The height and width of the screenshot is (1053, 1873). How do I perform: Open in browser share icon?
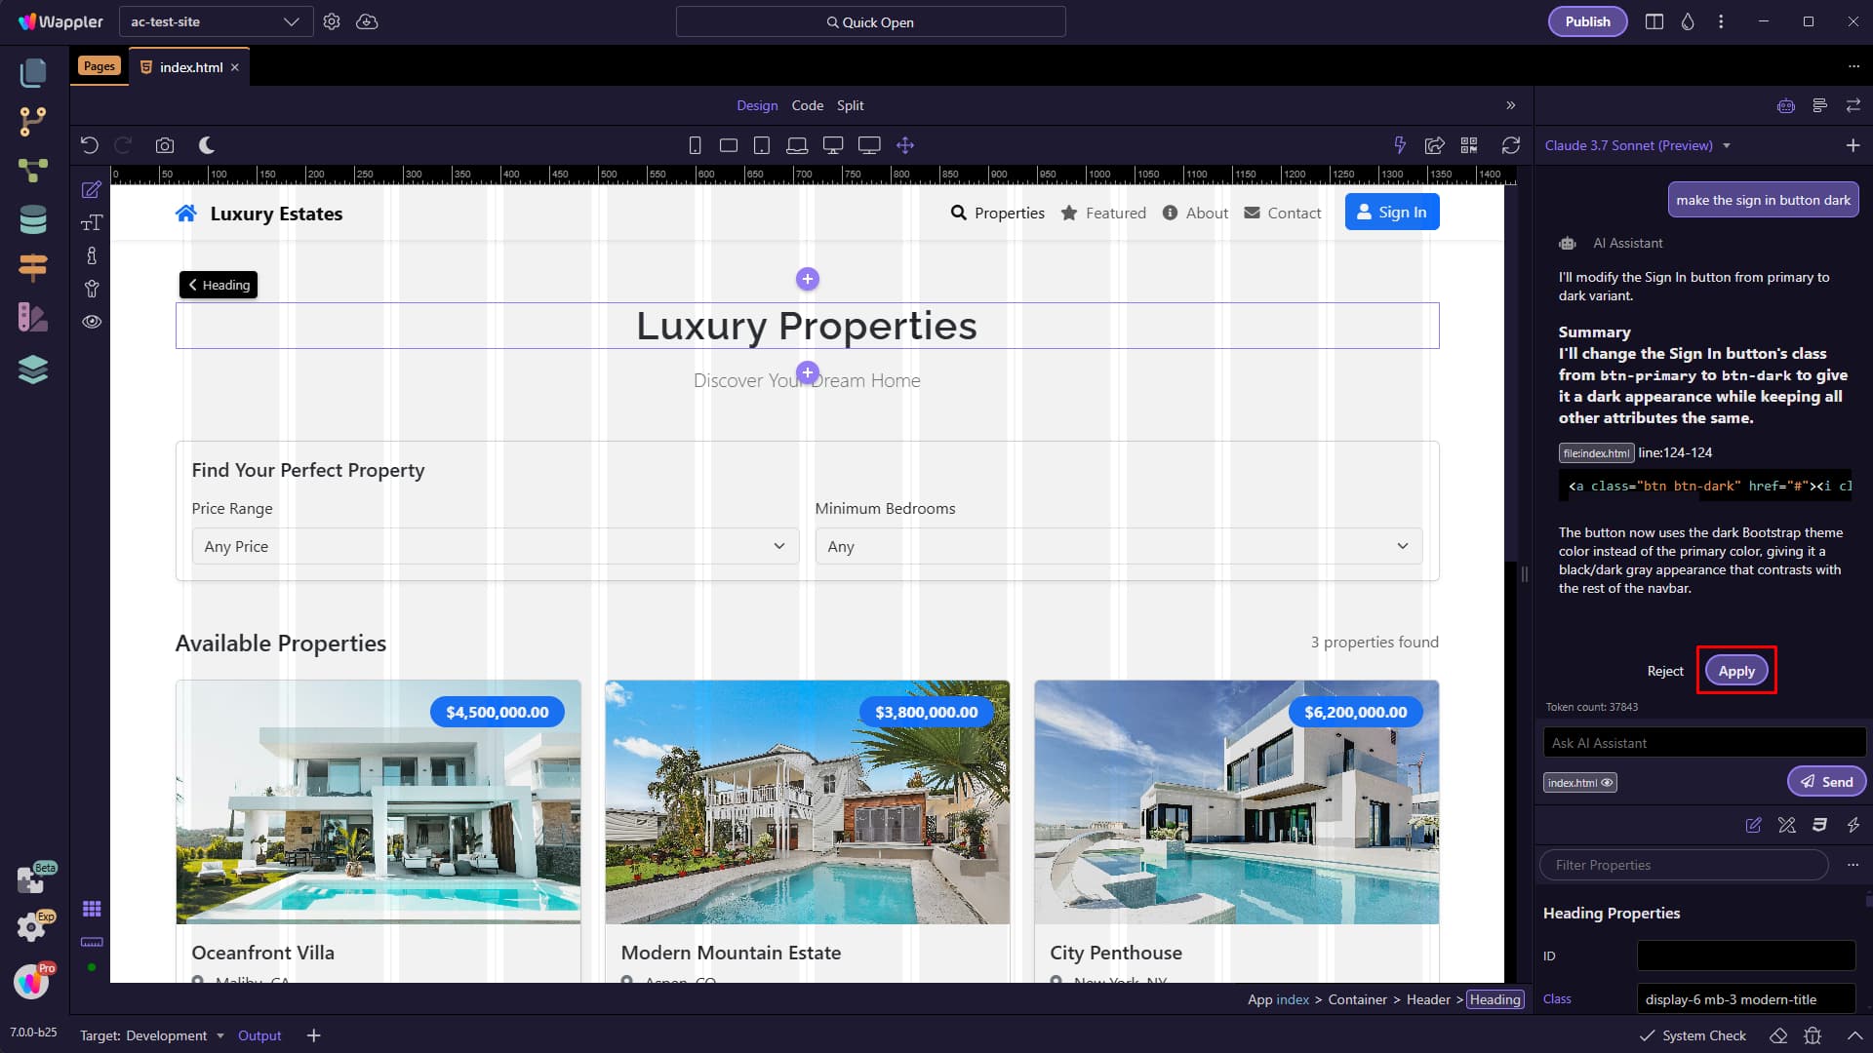click(x=1435, y=145)
